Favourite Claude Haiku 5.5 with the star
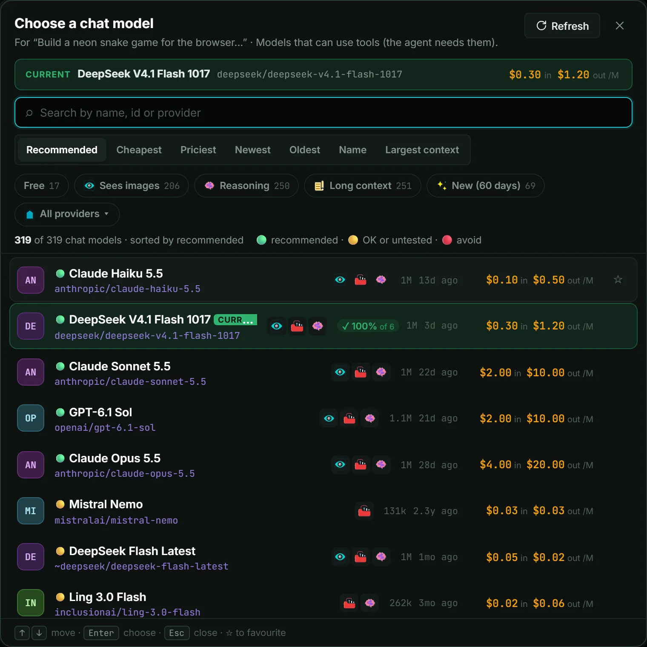Viewport: 647px width, 647px height. tap(618, 280)
